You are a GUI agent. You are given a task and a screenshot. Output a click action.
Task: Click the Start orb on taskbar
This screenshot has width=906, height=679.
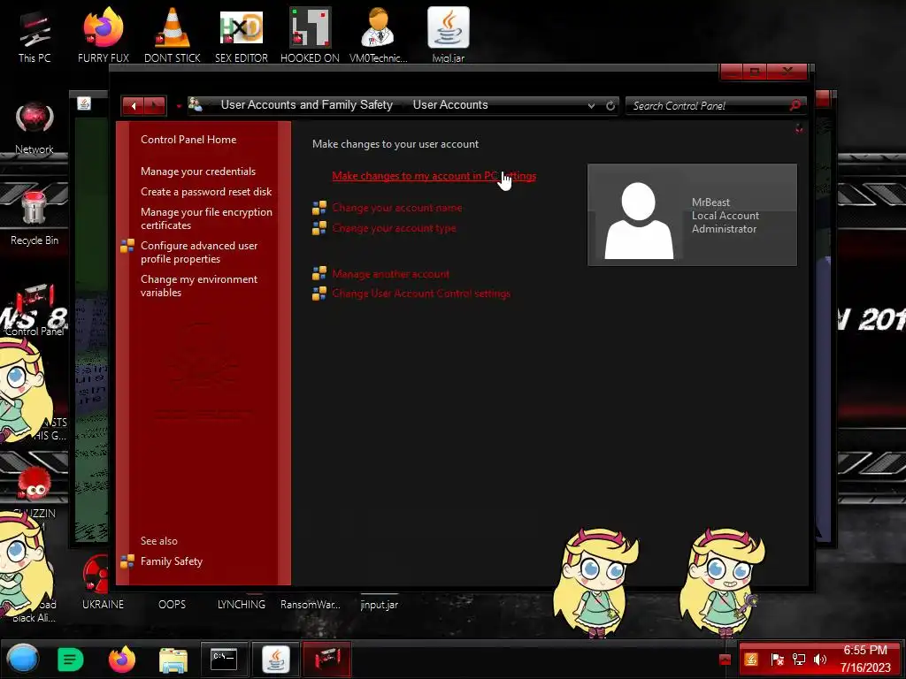(22, 659)
